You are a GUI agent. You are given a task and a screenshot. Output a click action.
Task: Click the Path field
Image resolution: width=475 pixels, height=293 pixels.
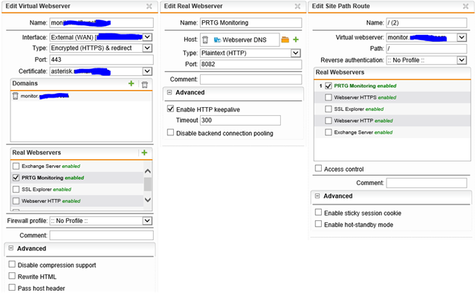(x=427, y=48)
